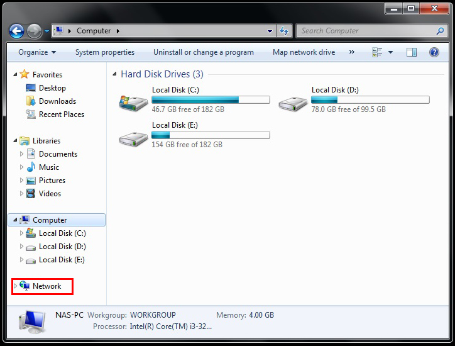The image size is (455, 346).
Task: Click arrow after Computer in address bar
Action: 118,31
